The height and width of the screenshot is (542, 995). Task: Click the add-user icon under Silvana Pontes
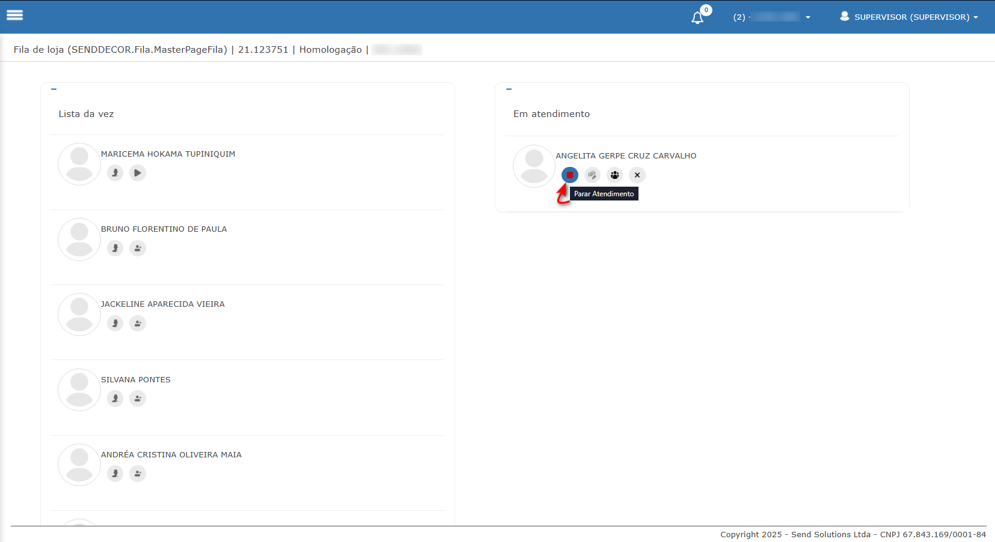coord(138,399)
